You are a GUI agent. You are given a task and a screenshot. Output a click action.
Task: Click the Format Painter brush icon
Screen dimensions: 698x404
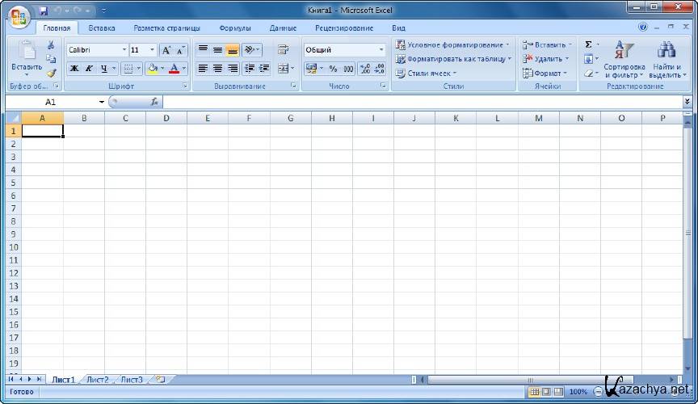51,73
